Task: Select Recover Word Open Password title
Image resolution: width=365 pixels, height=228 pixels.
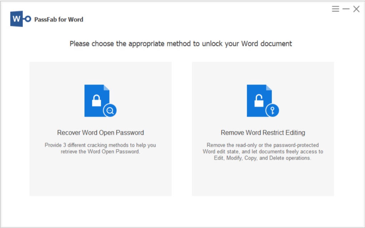Action: click(101, 133)
